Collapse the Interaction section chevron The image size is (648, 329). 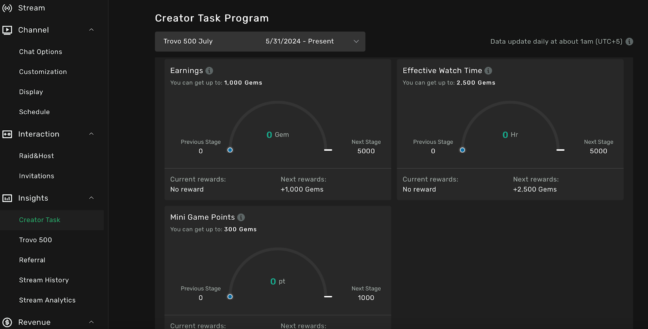click(92, 134)
